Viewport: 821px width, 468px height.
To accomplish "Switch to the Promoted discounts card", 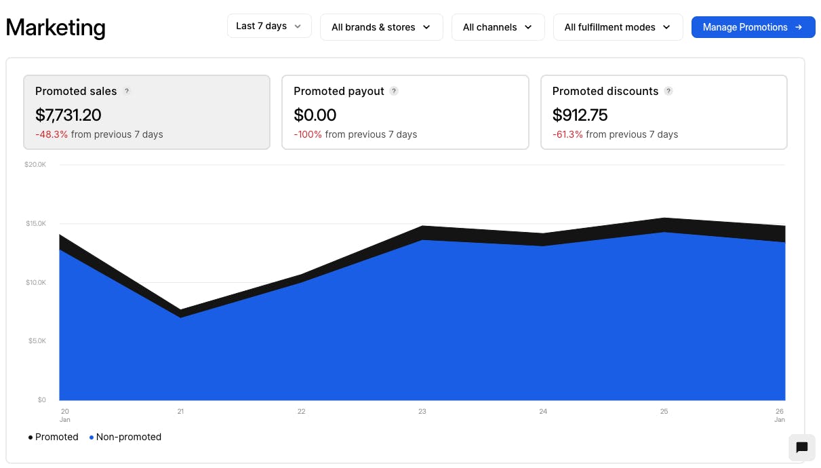I will click(663, 112).
